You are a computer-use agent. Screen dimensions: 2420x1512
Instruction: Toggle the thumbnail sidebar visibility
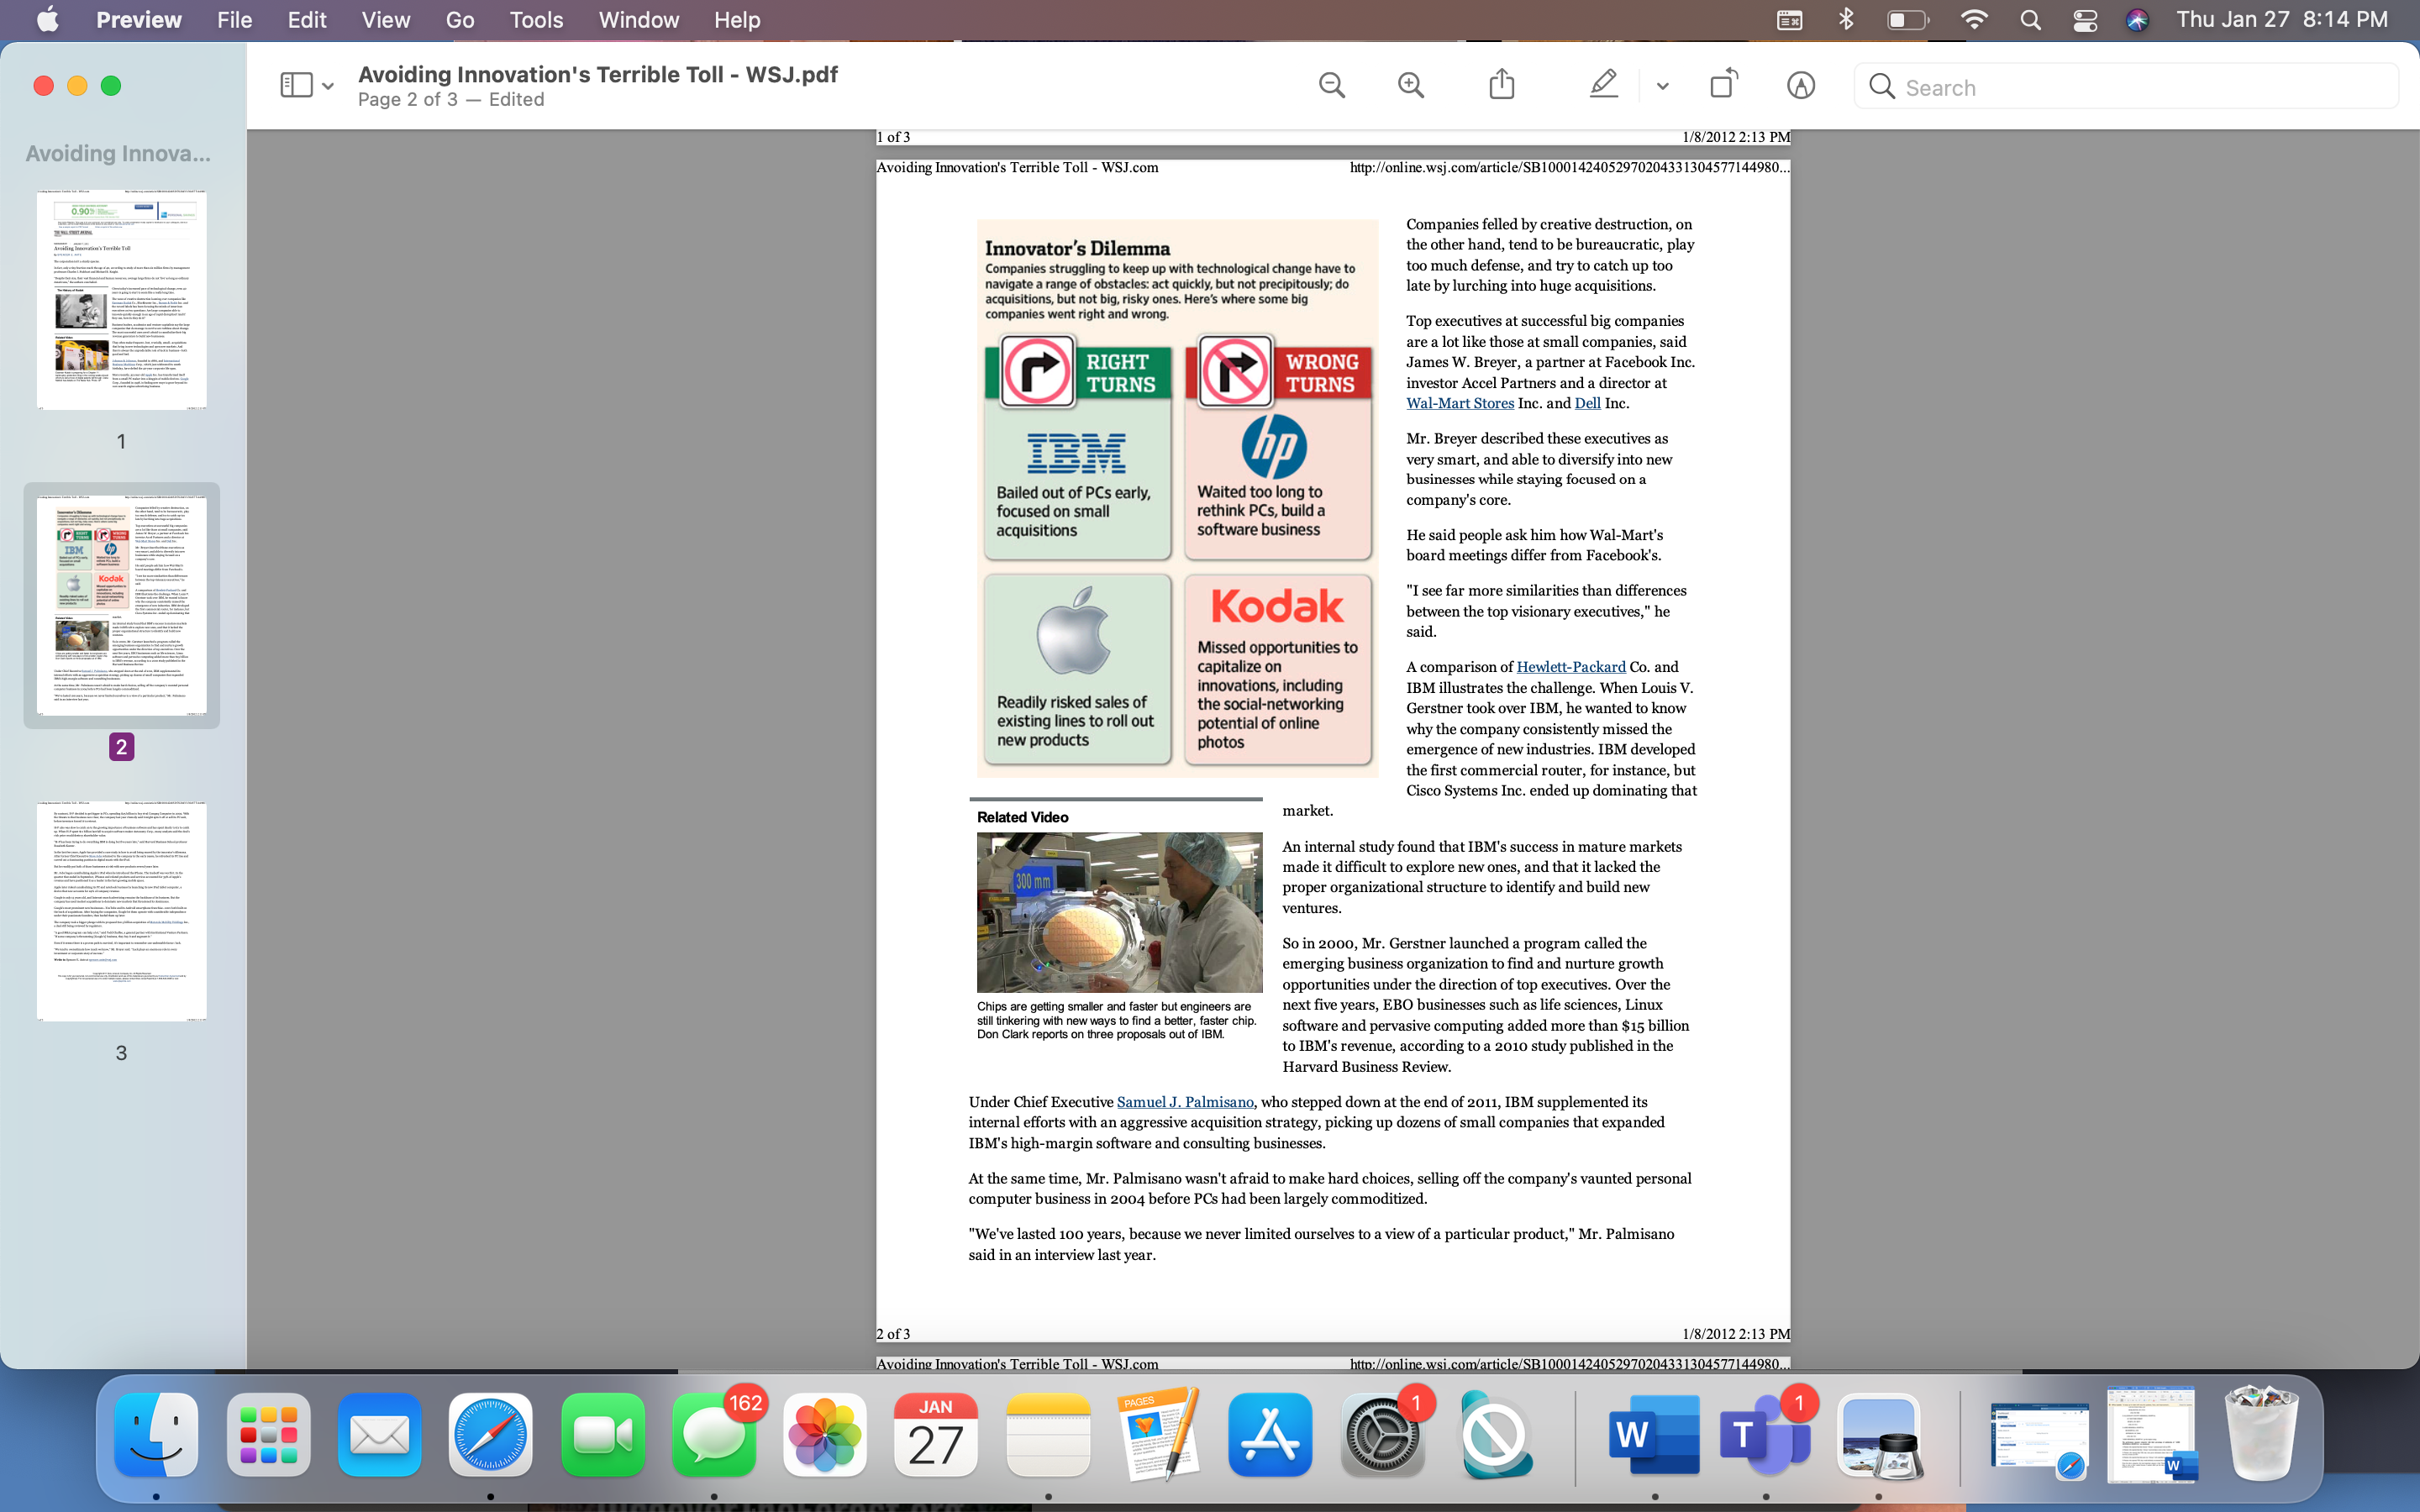296,85
